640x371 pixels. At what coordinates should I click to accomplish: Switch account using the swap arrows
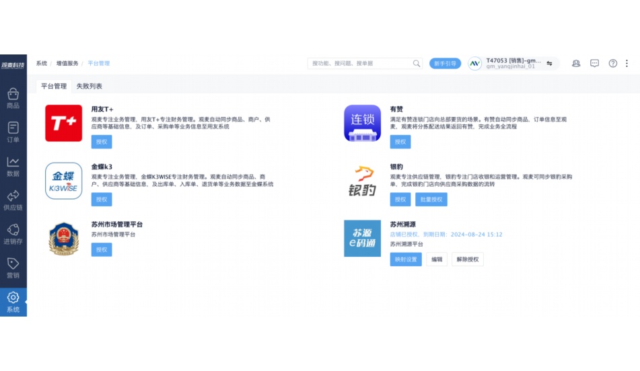click(549, 63)
